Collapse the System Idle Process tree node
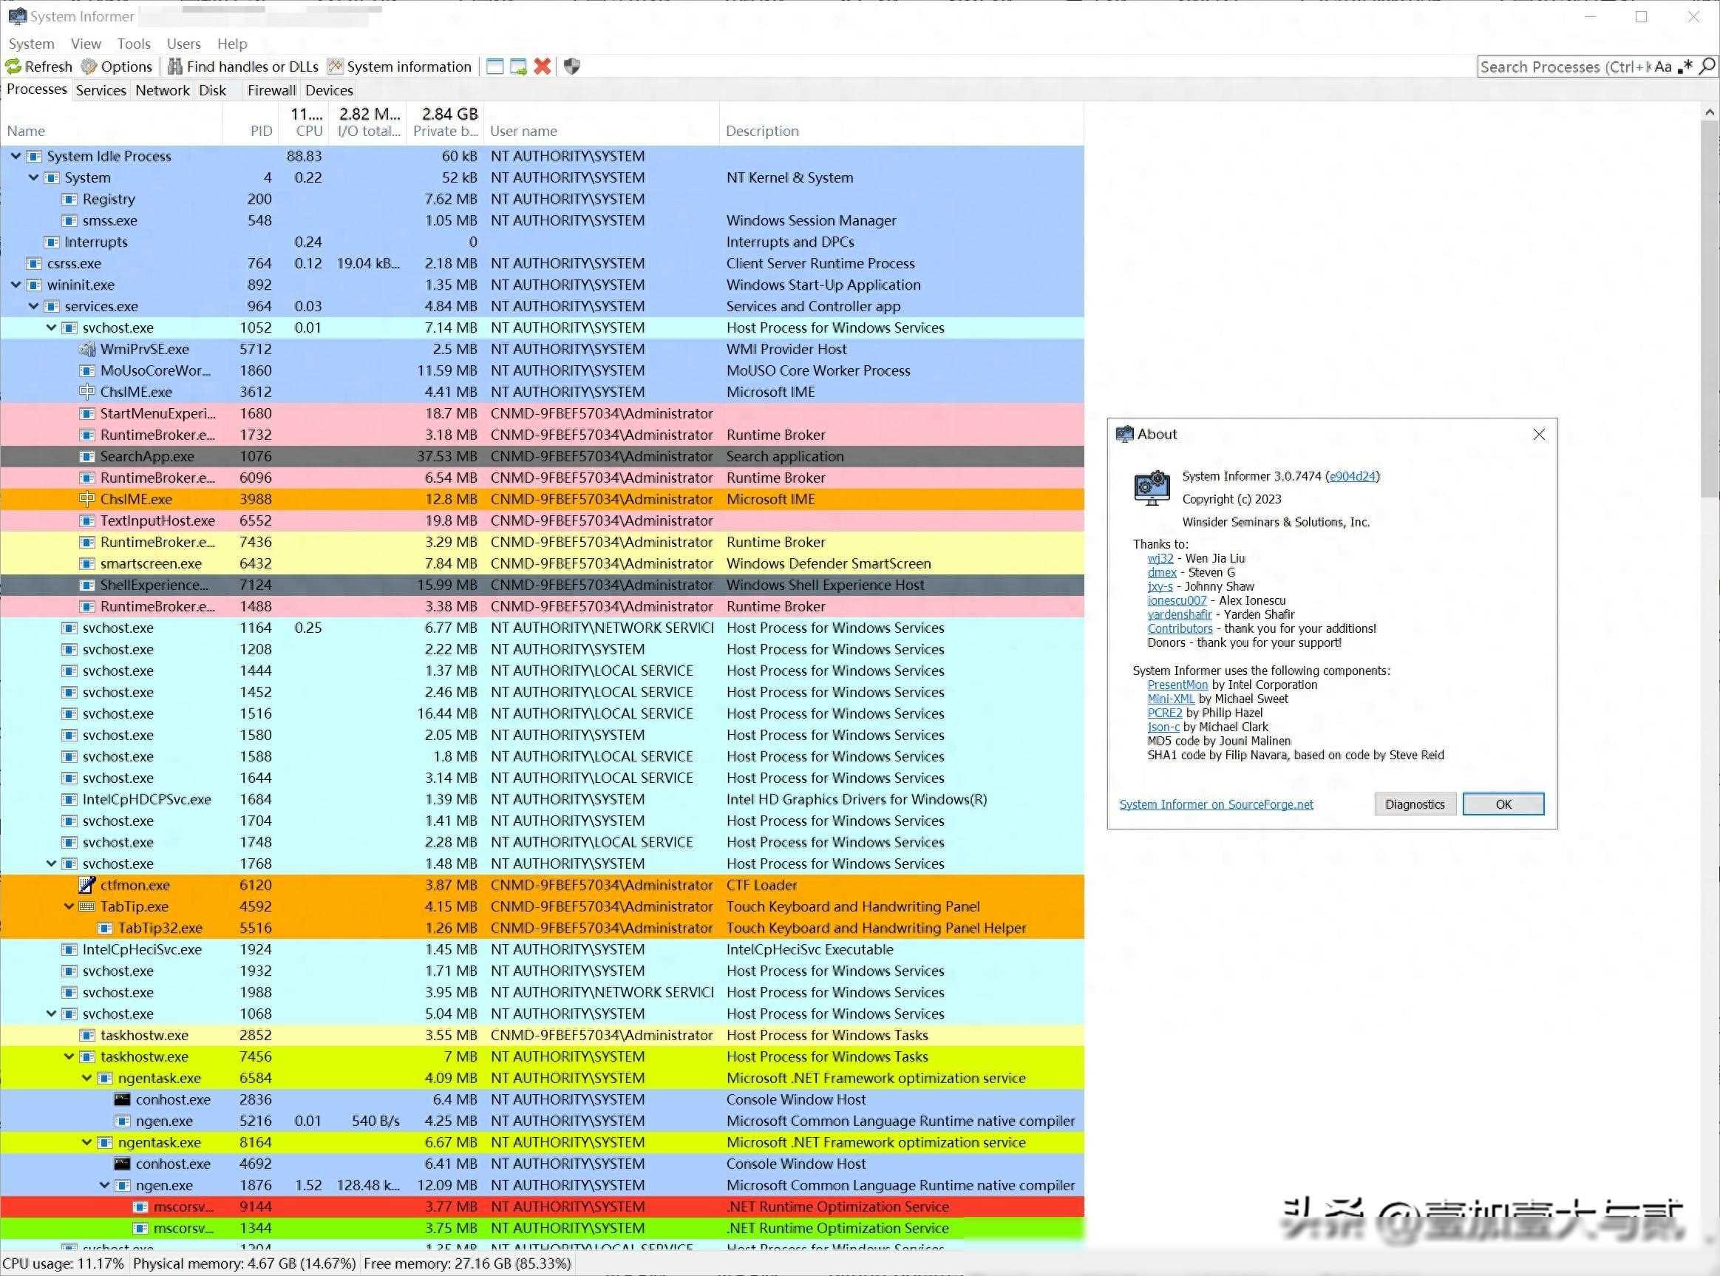The image size is (1720, 1276). [x=16, y=156]
